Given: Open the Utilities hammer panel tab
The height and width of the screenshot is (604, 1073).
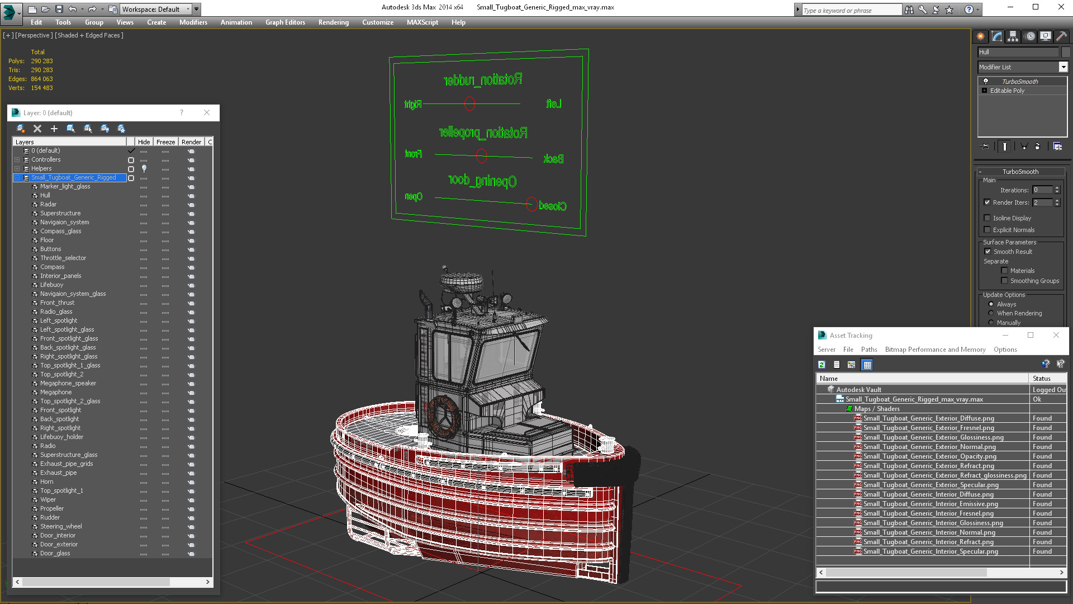Looking at the screenshot, I should [1061, 36].
